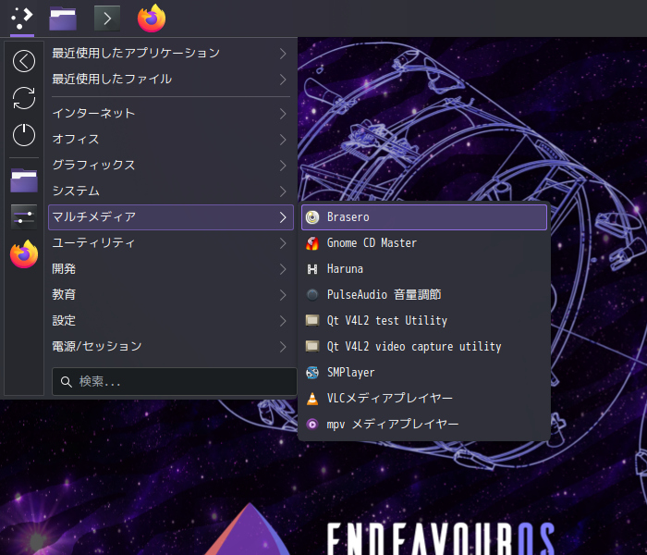647x555 pixels.
Task: Launch Firefox from the menu sidebar
Action: pos(24,254)
